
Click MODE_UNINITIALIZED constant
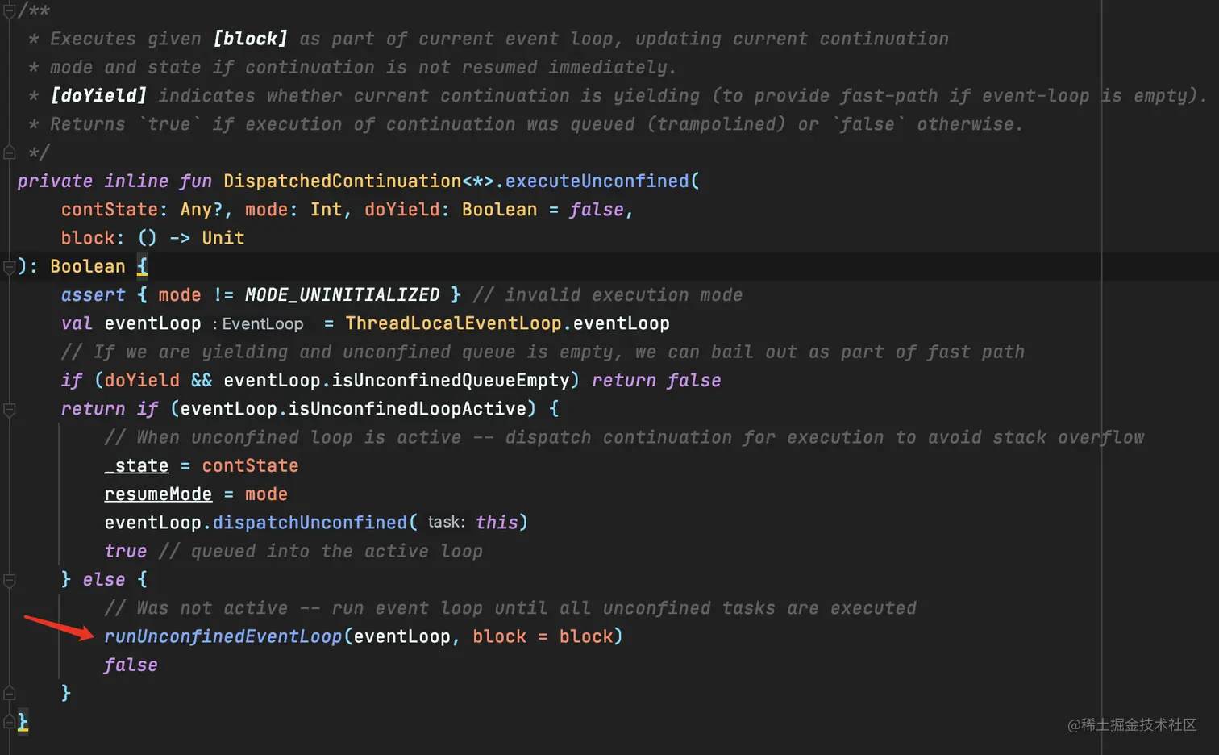click(x=343, y=295)
